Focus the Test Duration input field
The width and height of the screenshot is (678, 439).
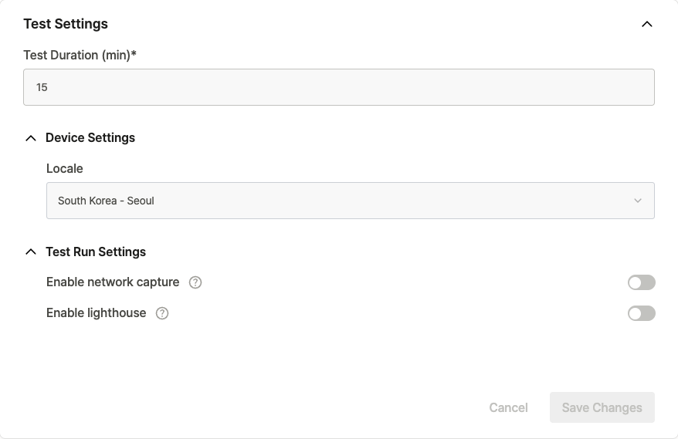(339, 87)
